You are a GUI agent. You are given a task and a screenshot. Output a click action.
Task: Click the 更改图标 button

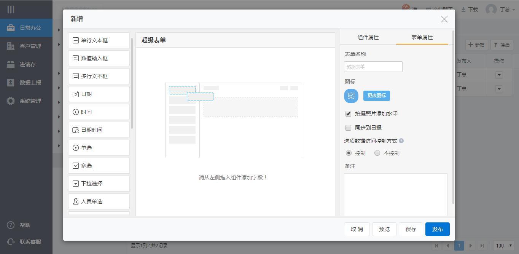[376, 96]
